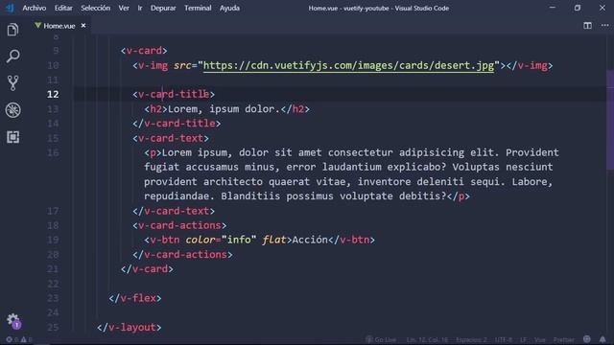This screenshot has height=345, width=614.
Task: Click the errors and warnings status indicator
Action: click(19, 339)
